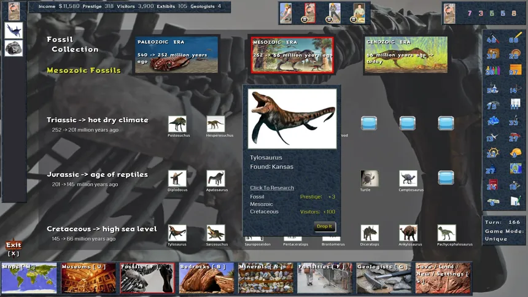Viewport: 528px width, 297px height.
Task: Select the ship resource icon showing 57
Action: 492,88
